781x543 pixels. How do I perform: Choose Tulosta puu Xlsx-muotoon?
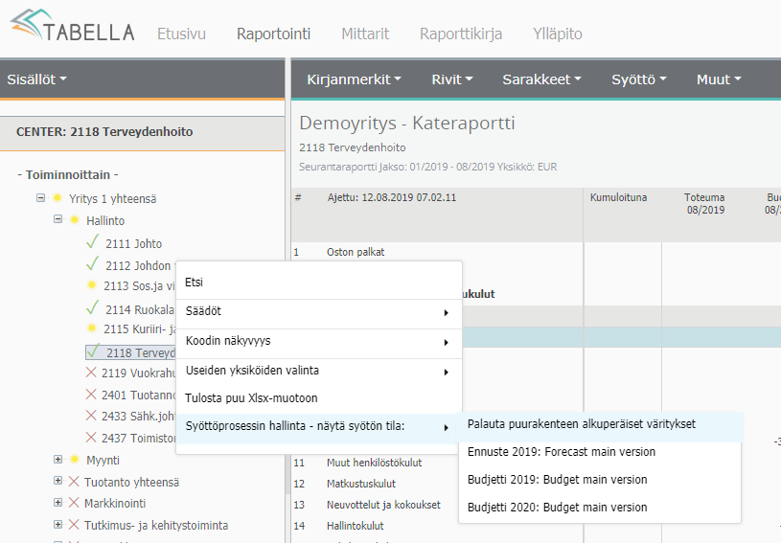(250, 397)
